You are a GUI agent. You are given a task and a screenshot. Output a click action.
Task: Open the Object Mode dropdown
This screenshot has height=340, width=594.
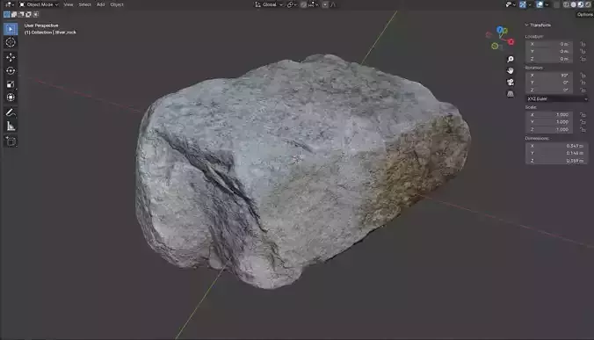[x=39, y=4]
